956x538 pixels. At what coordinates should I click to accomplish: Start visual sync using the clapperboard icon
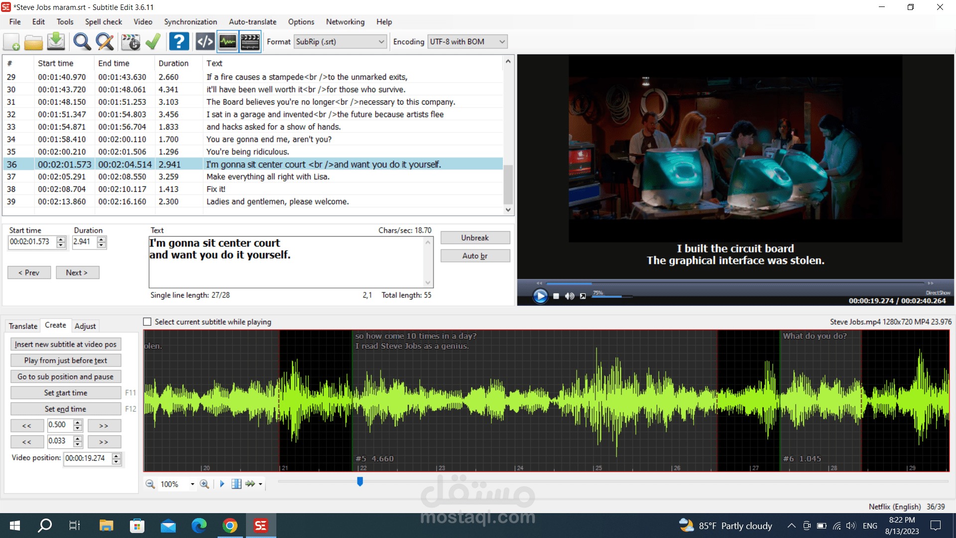click(x=130, y=42)
